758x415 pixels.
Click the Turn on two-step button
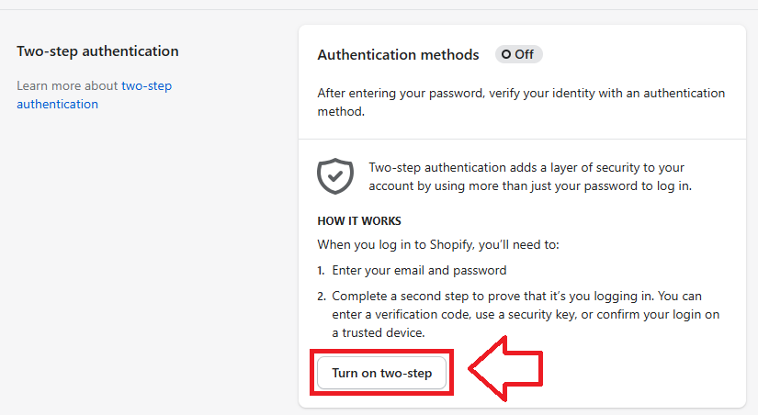click(381, 374)
